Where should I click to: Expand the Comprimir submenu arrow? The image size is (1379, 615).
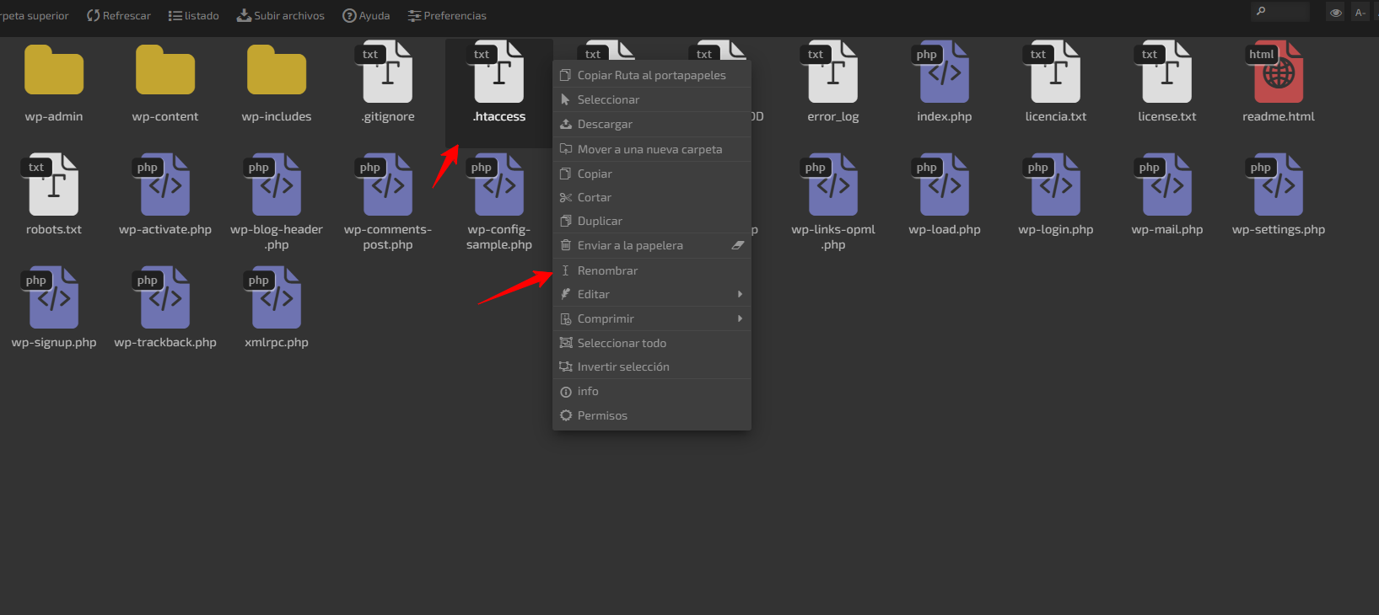[x=740, y=318]
